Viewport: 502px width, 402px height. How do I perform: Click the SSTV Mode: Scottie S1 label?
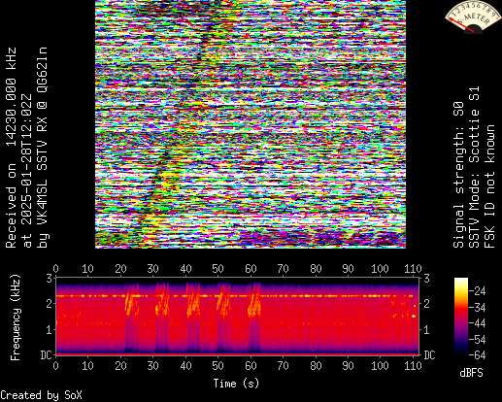tap(475, 167)
